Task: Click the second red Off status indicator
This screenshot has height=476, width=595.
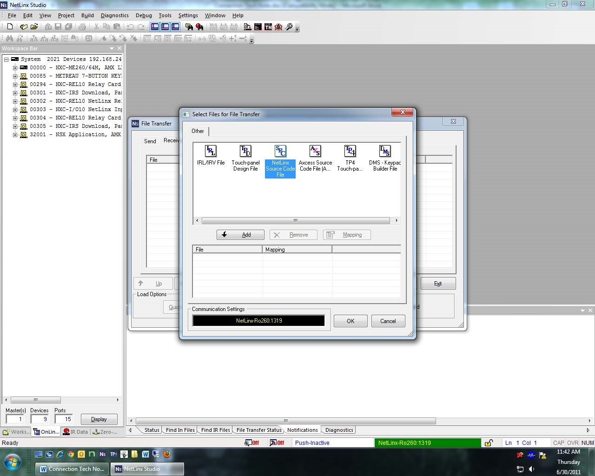Action: coord(277,443)
